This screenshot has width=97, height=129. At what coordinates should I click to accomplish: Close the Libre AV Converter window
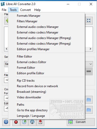[91, 4]
